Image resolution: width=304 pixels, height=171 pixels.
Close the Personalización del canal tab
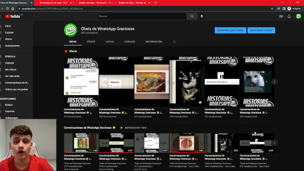click(71, 3)
